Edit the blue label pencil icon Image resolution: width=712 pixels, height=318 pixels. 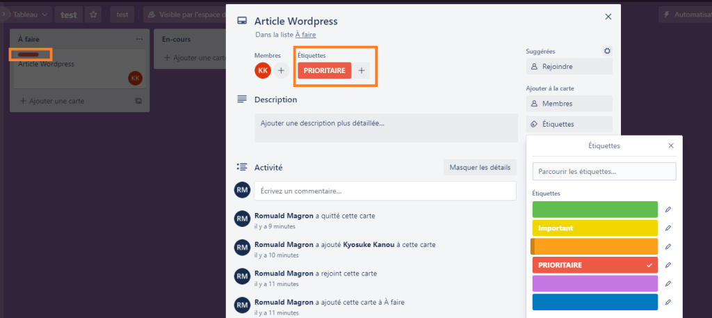click(668, 301)
